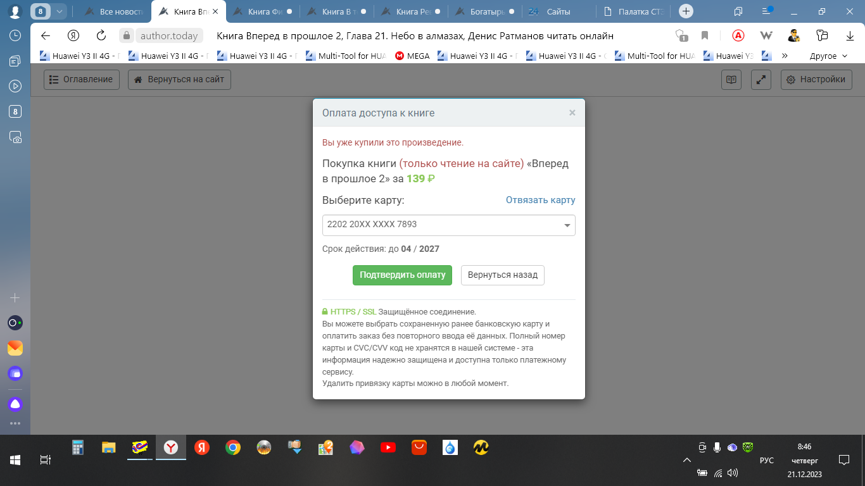Open the screenshot camera tool in sidebar
This screenshot has height=486, width=865.
point(15,137)
